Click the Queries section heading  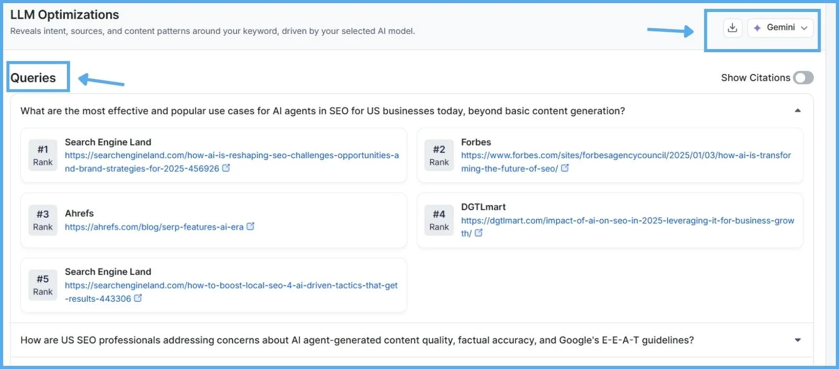33,78
